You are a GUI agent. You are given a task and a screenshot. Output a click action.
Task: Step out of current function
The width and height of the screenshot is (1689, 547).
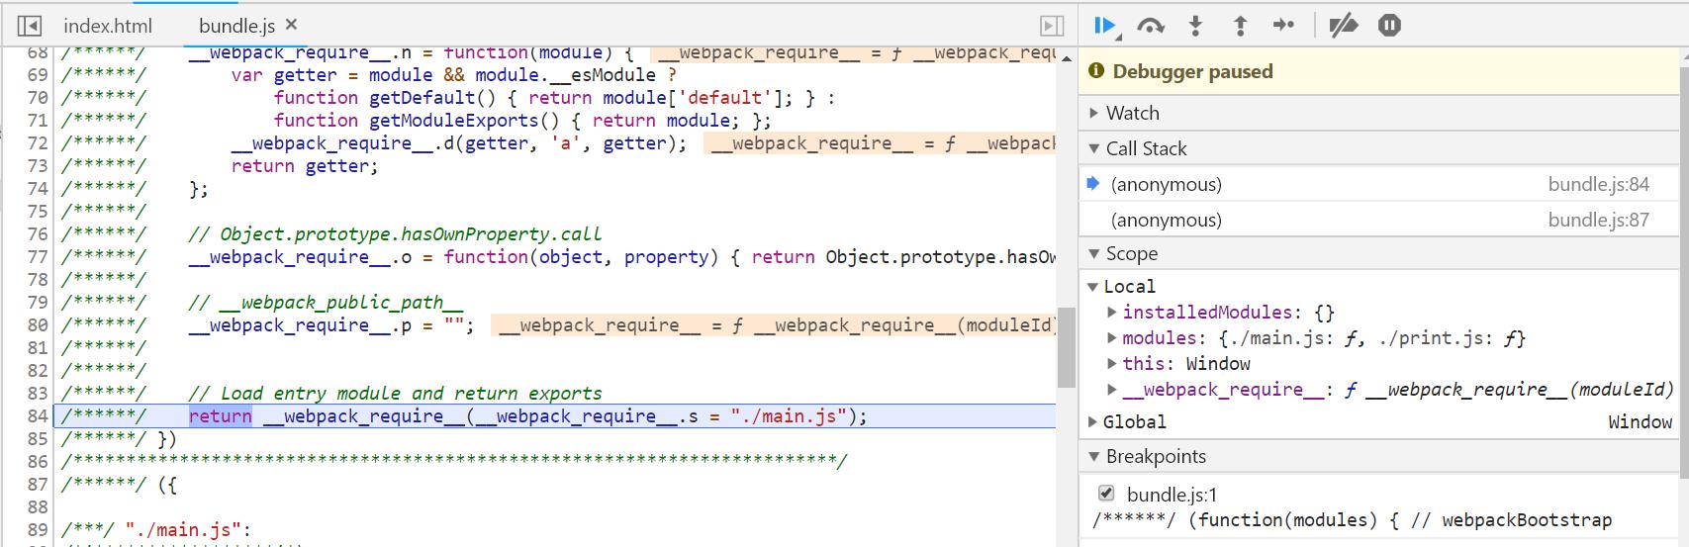tap(1240, 26)
